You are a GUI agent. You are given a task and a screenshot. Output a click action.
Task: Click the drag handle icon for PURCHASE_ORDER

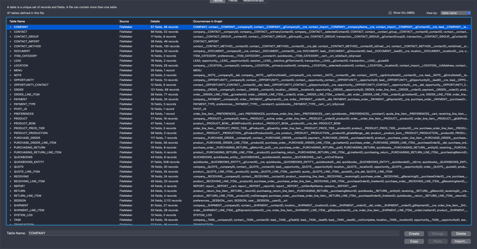(10, 138)
